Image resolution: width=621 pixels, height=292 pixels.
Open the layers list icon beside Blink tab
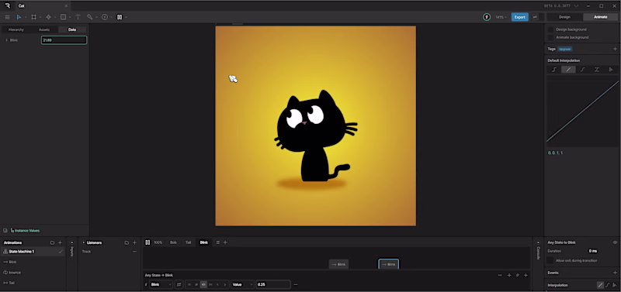pyautogui.click(x=218, y=242)
